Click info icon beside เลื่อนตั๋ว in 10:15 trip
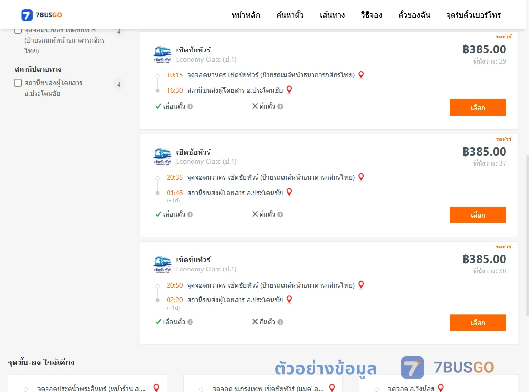 190,107
